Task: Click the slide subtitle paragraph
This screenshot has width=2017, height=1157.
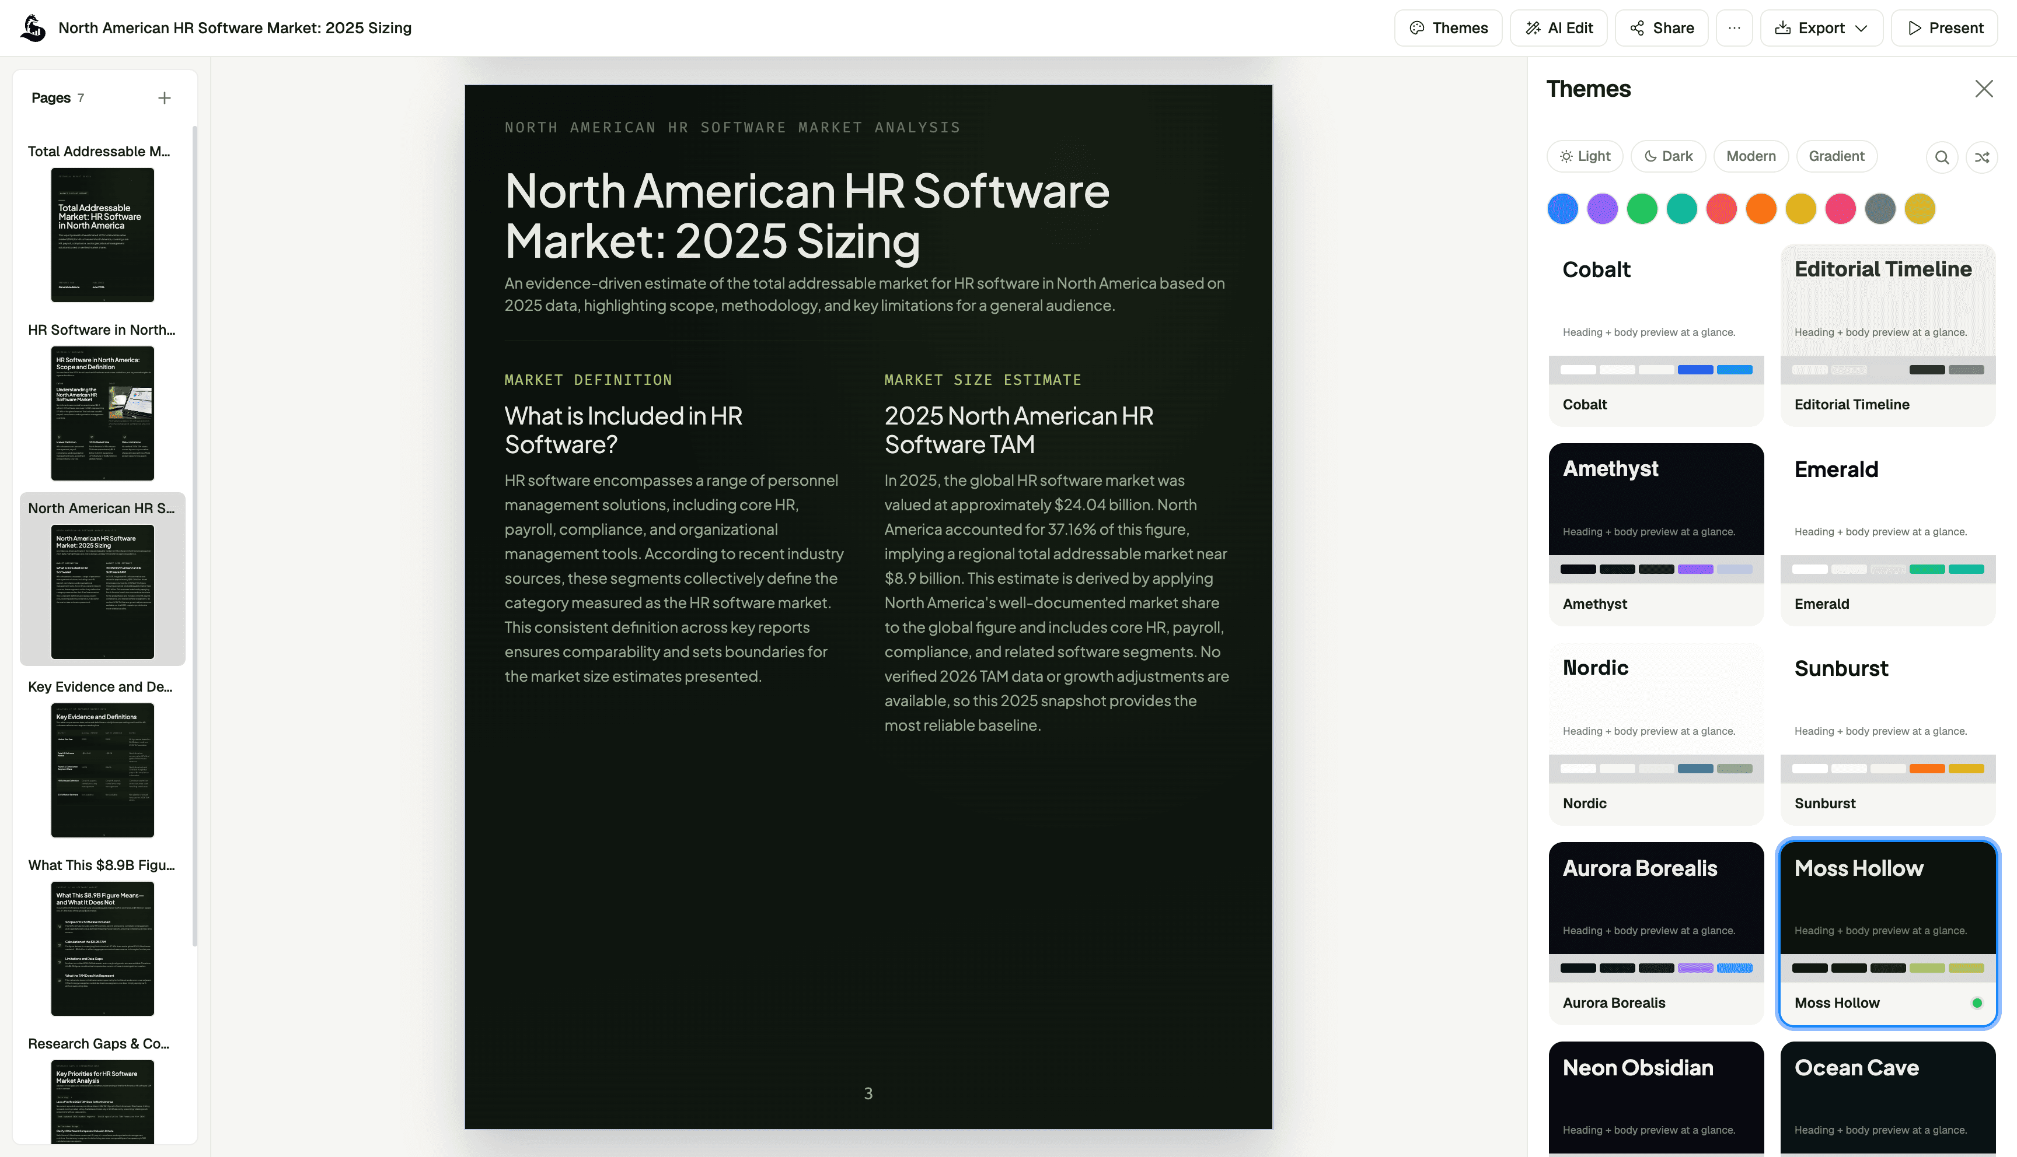Action: [865, 294]
